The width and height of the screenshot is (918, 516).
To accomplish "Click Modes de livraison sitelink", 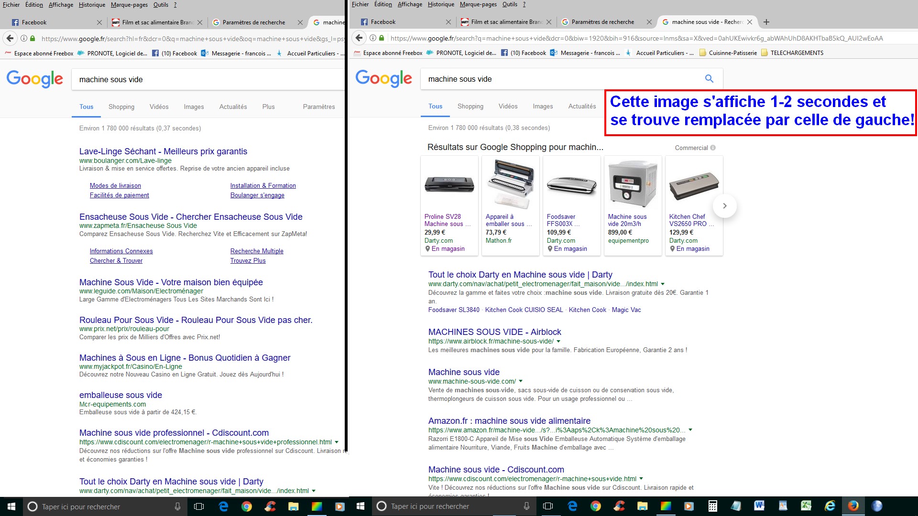I will point(115,186).
